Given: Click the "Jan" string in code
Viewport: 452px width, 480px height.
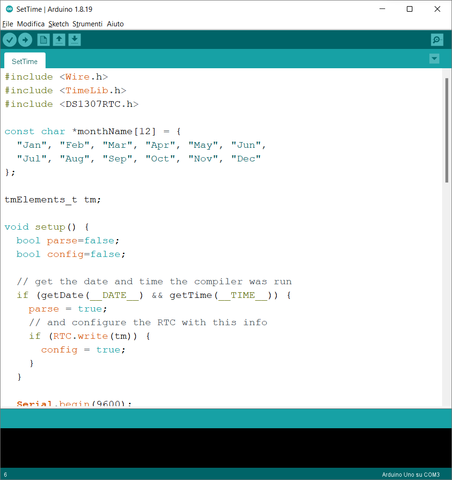Looking at the screenshot, I should [32, 145].
